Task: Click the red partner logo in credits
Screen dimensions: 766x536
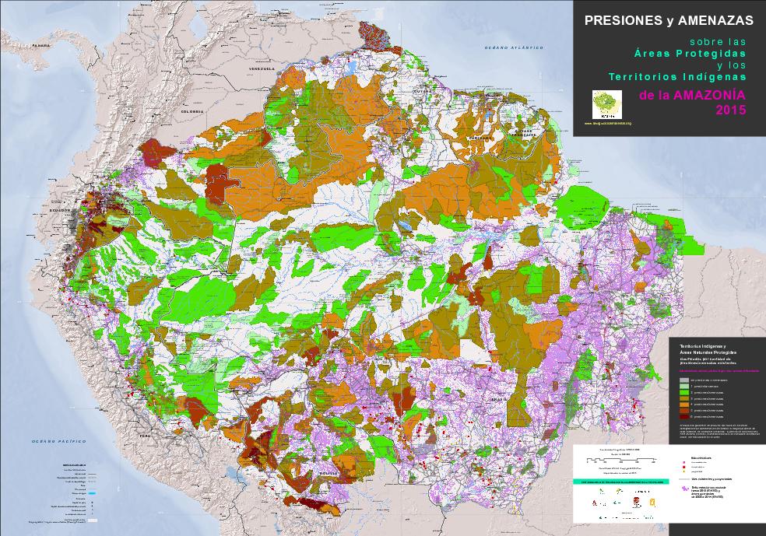Action: click(636, 502)
